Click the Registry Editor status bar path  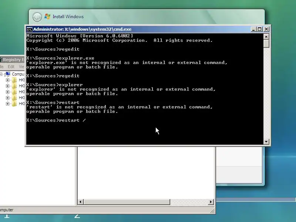coord(7,210)
